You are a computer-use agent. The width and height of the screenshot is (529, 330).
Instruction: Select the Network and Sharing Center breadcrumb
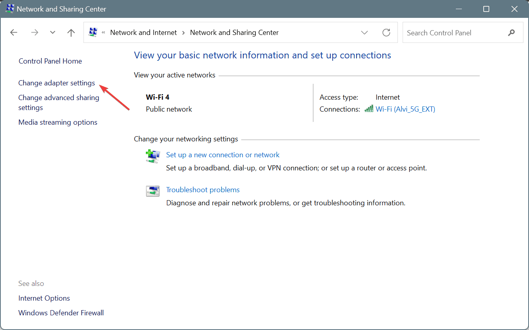coord(234,33)
